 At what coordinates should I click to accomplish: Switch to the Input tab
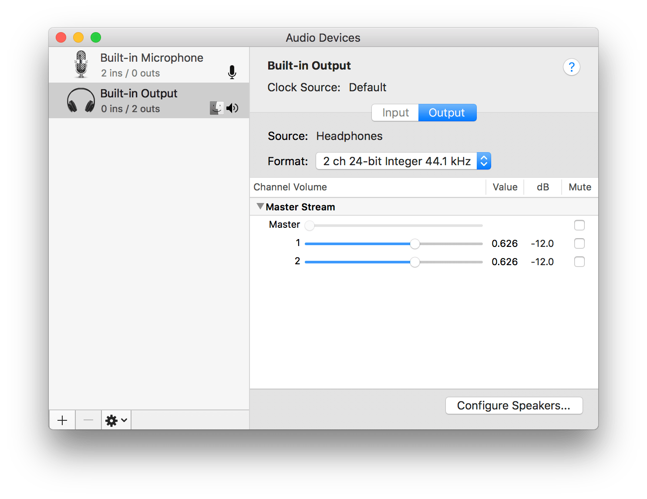click(394, 112)
